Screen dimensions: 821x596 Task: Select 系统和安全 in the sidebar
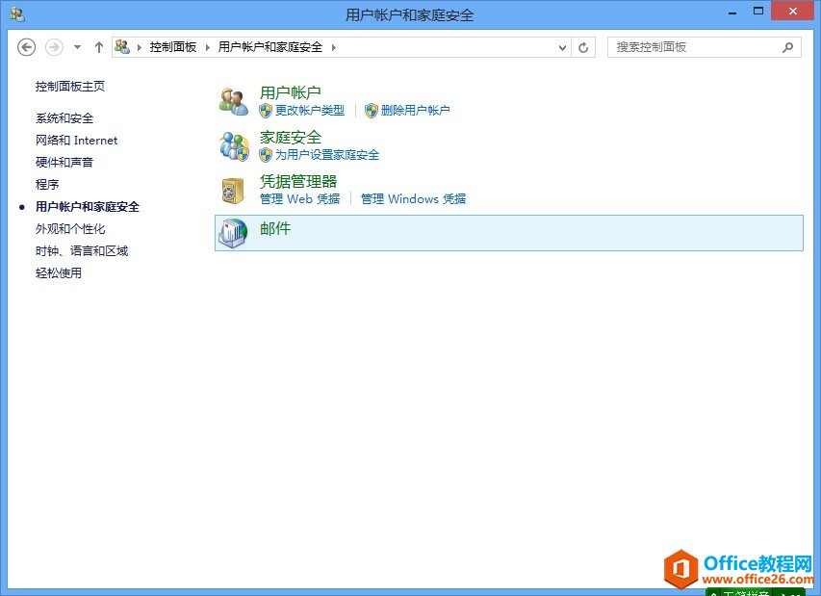point(64,117)
